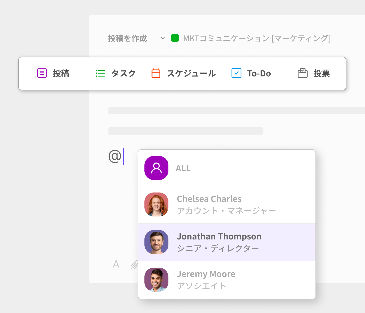The image size is (365, 313).
Task: Expand the project selector chevron
Action: point(163,38)
